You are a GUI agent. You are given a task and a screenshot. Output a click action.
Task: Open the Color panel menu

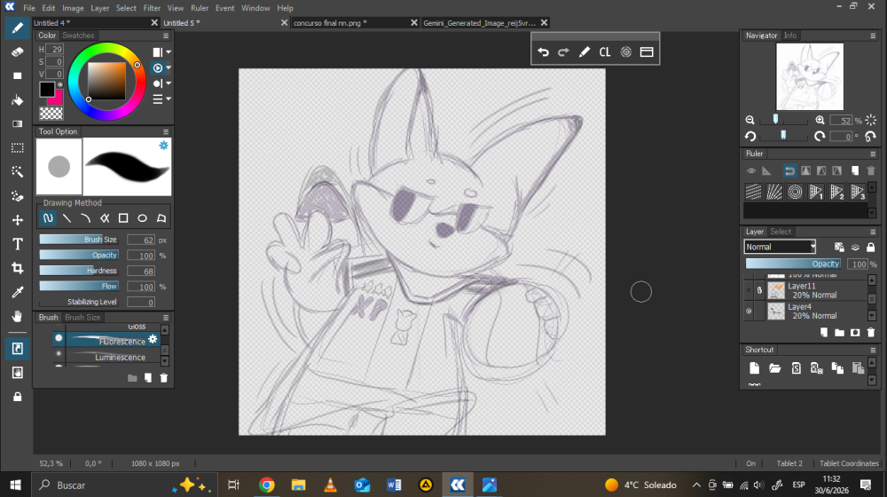pyautogui.click(x=166, y=35)
